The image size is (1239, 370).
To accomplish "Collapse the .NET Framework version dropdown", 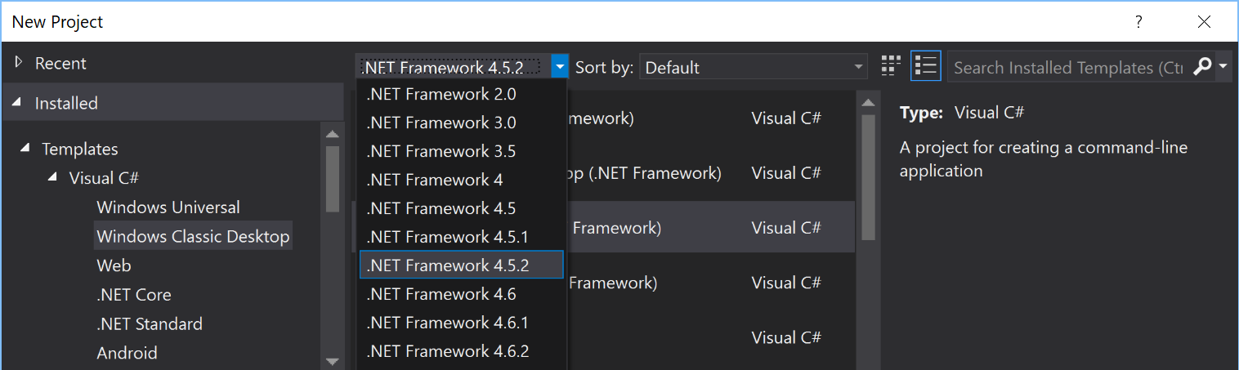I will [559, 67].
